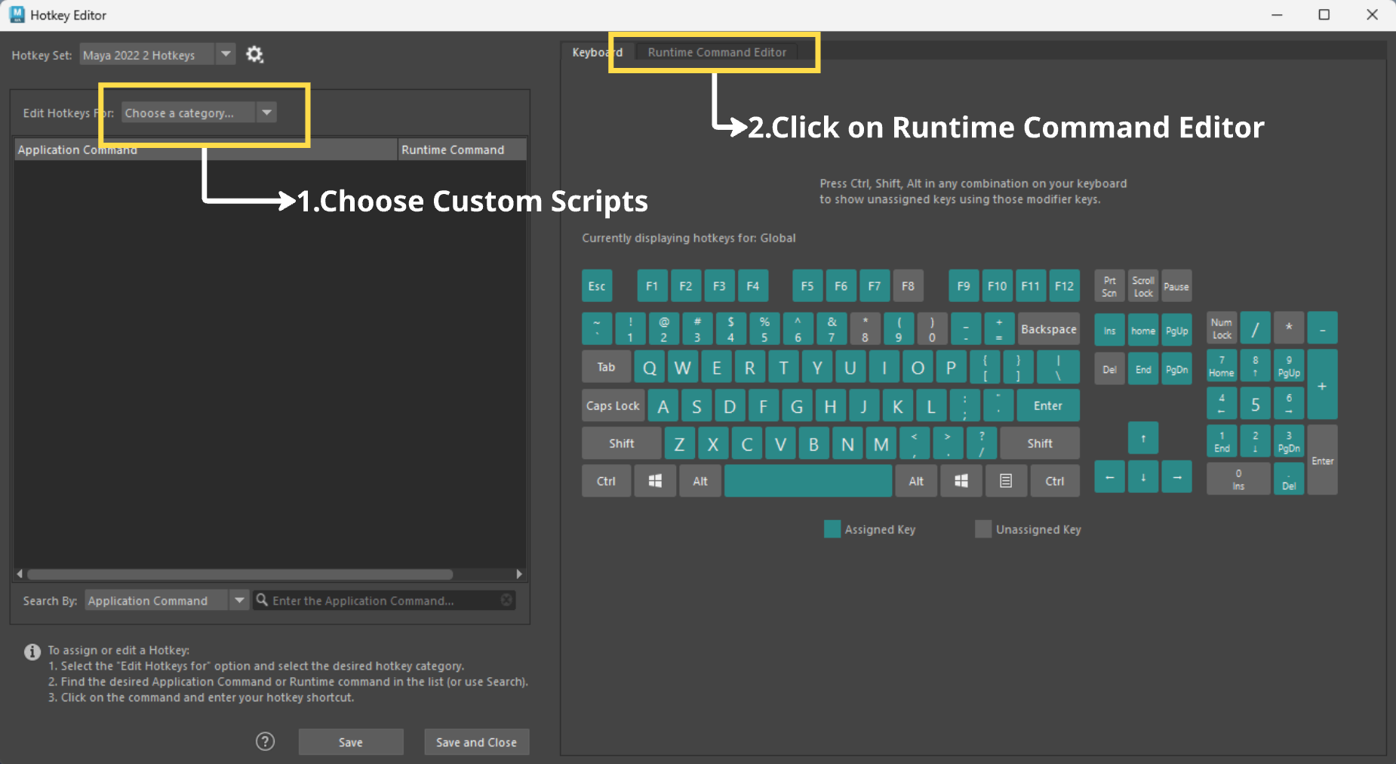
Task: Select the Num Lock key
Action: point(1222,328)
